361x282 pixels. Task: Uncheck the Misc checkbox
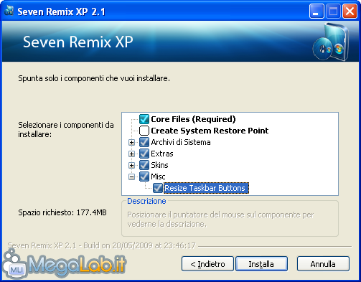[x=144, y=177]
